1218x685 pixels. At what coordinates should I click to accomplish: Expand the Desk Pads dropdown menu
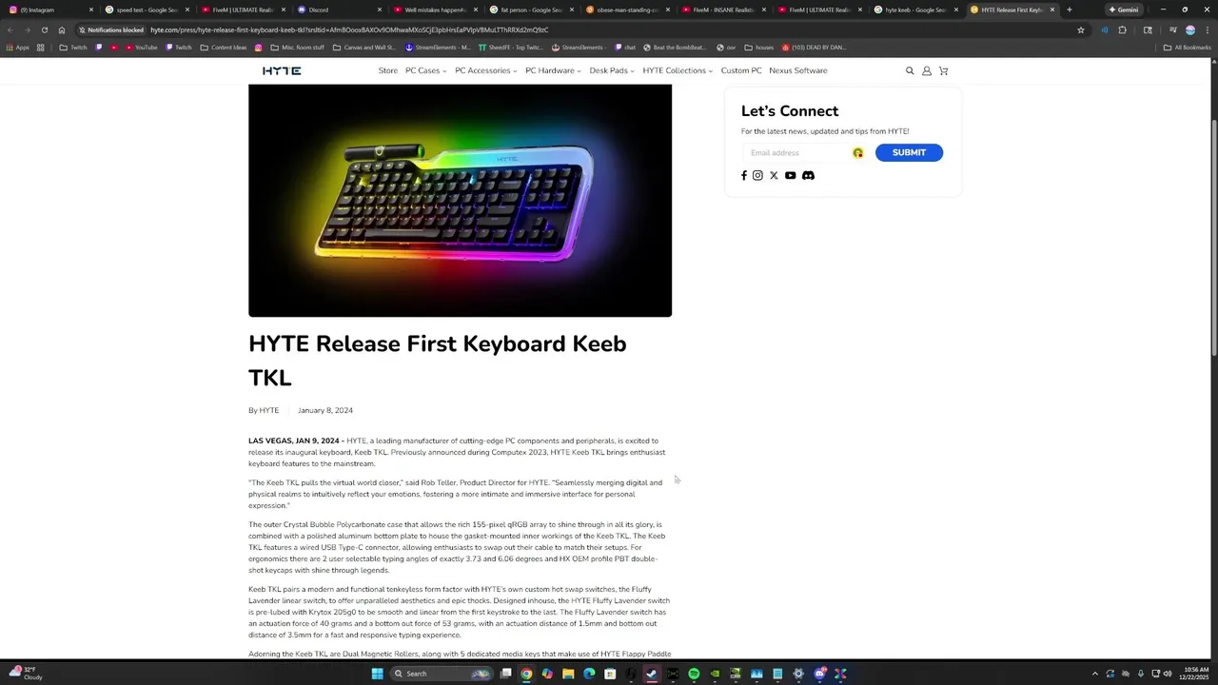pyautogui.click(x=611, y=70)
